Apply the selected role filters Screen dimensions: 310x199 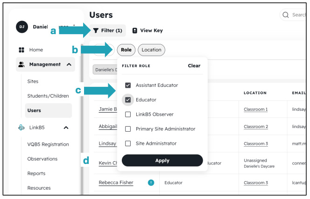coord(162,160)
